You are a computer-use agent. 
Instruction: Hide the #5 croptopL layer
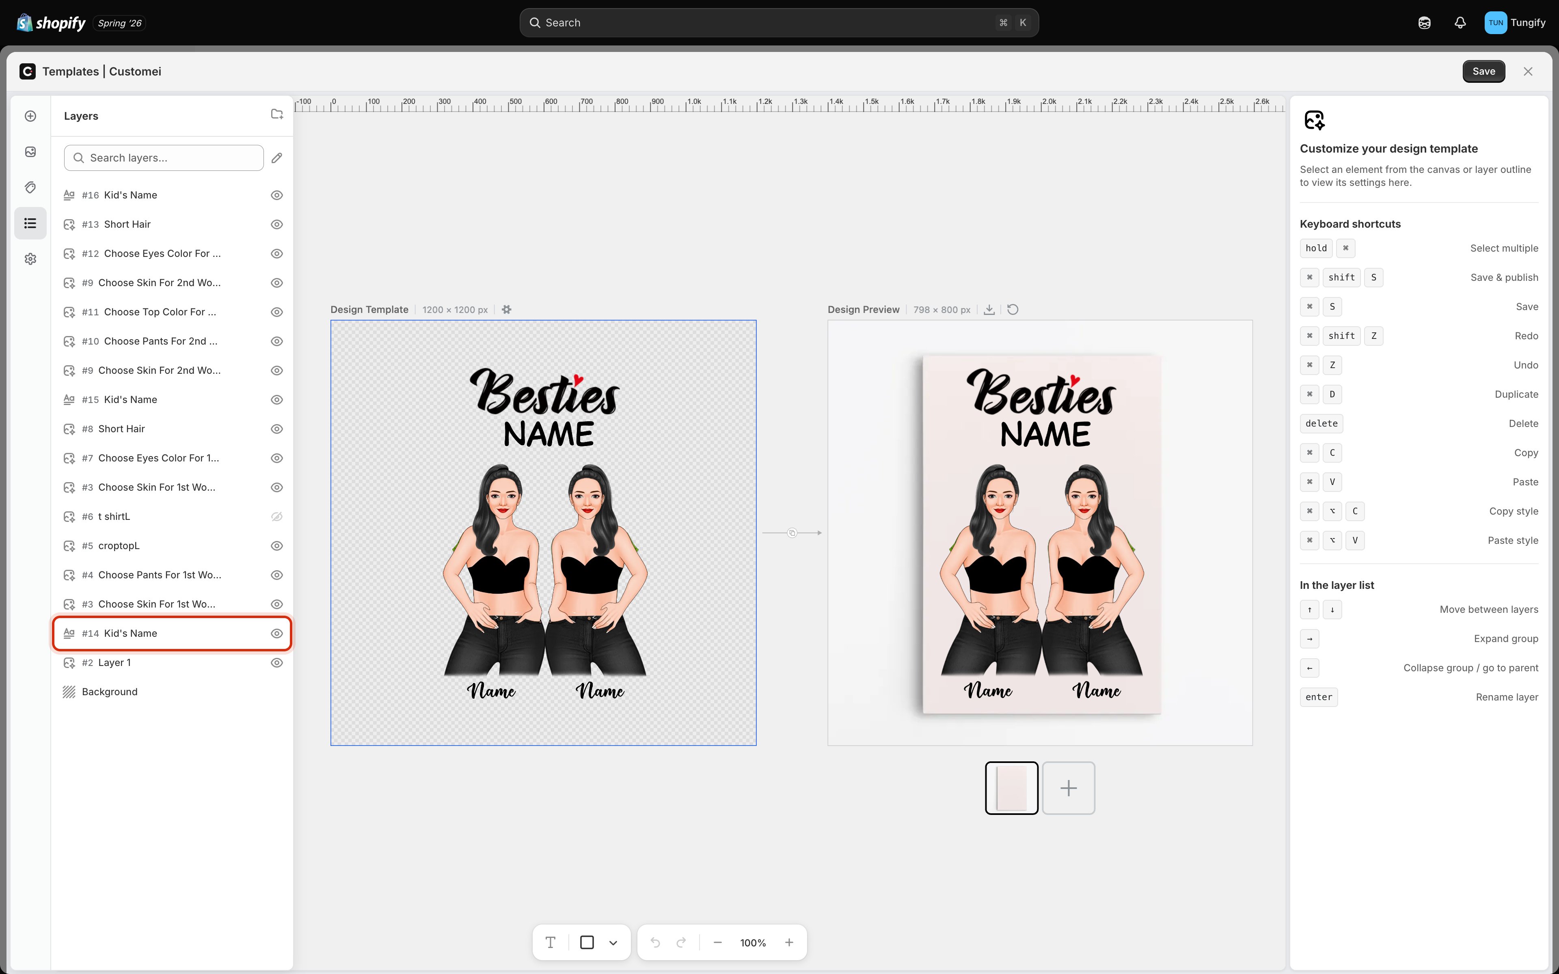(277, 545)
